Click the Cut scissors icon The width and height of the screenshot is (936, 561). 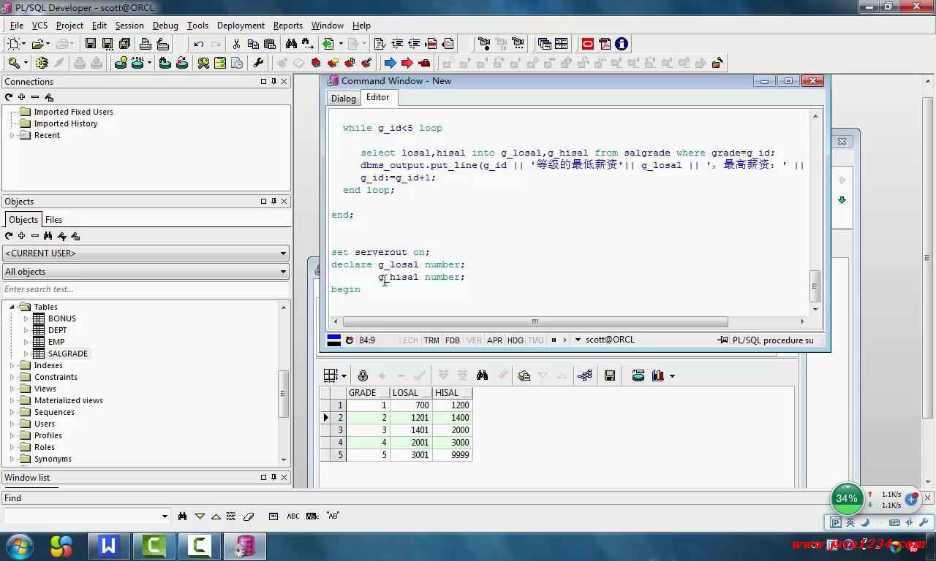pos(236,44)
